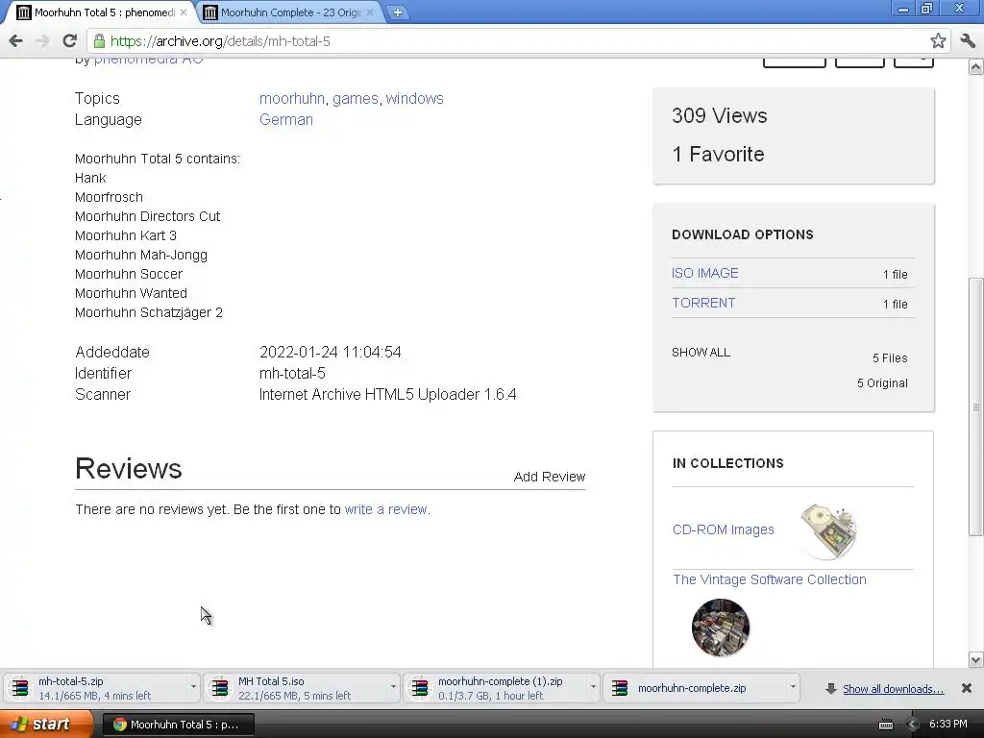The width and height of the screenshot is (984, 738).
Task: Click the Chrome taskbar button
Action: click(179, 725)
